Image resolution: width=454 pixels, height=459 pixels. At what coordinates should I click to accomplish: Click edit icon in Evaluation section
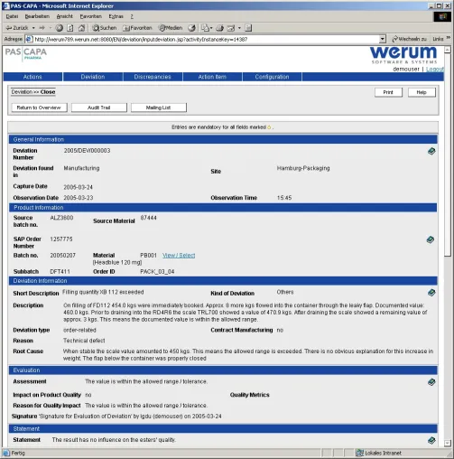(x=431, y=382)
